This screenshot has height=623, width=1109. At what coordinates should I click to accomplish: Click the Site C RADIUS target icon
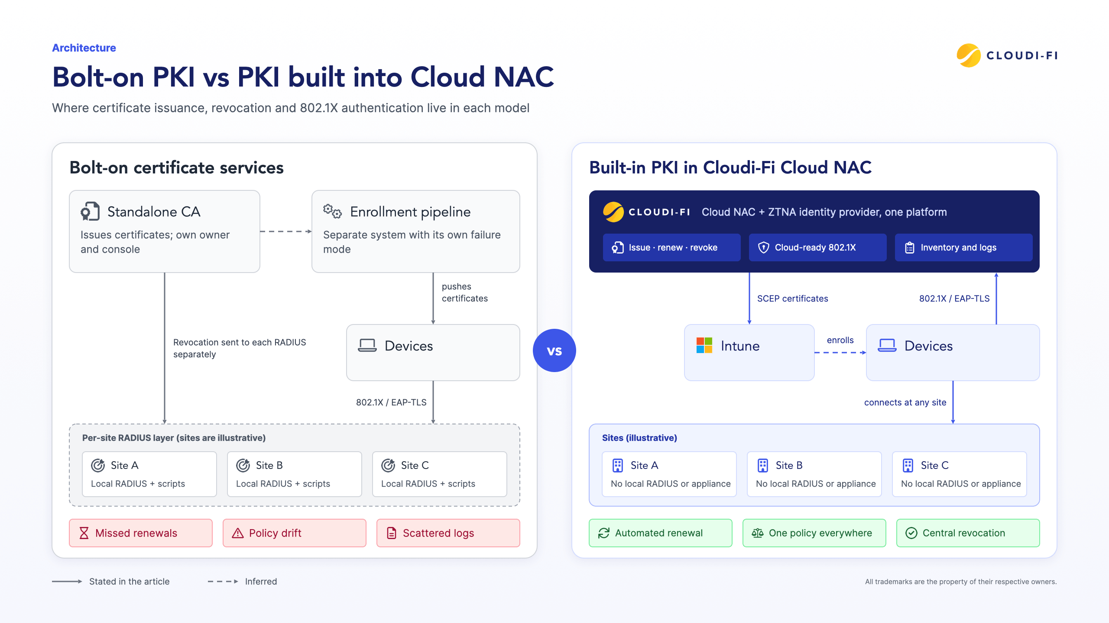[x=388, y=466]
